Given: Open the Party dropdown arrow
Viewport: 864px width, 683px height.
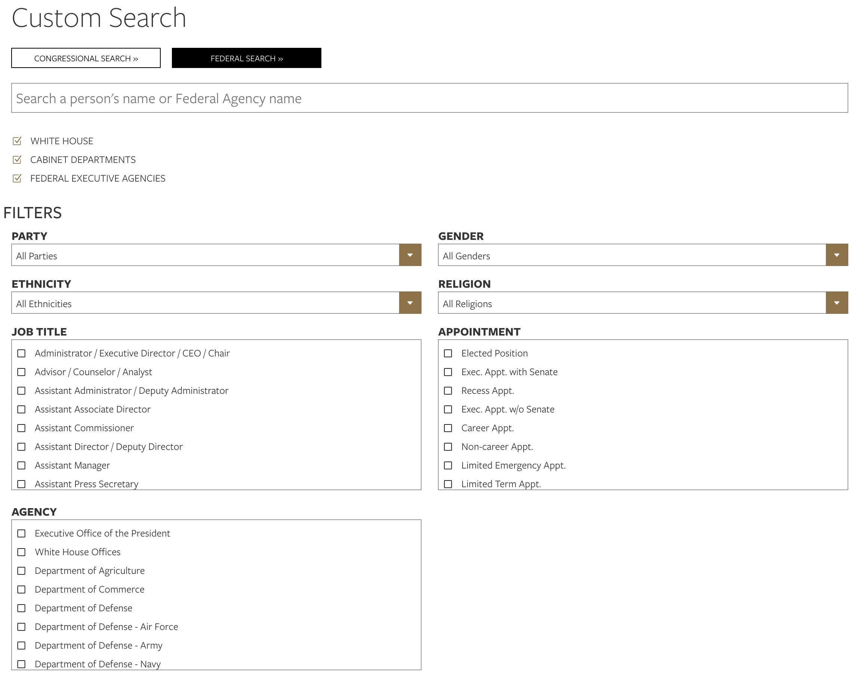Looking at the screenshot, I should click(x=410, y=255).
